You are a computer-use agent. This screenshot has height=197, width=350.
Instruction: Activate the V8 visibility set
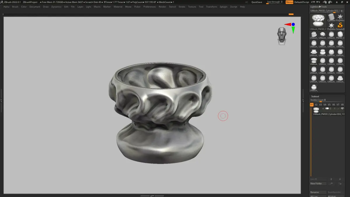point(342,104)
